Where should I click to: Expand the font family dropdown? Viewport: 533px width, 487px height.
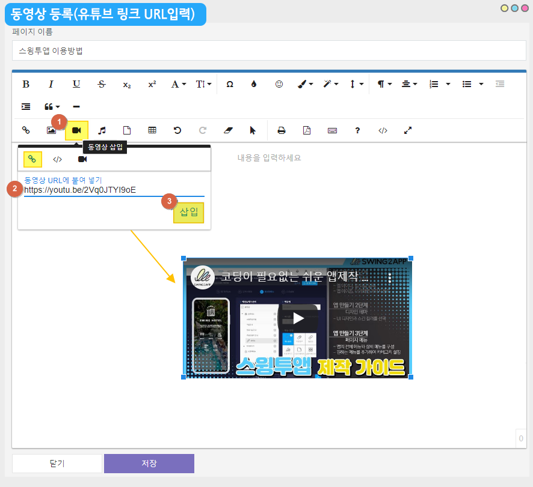click(179, 84)
